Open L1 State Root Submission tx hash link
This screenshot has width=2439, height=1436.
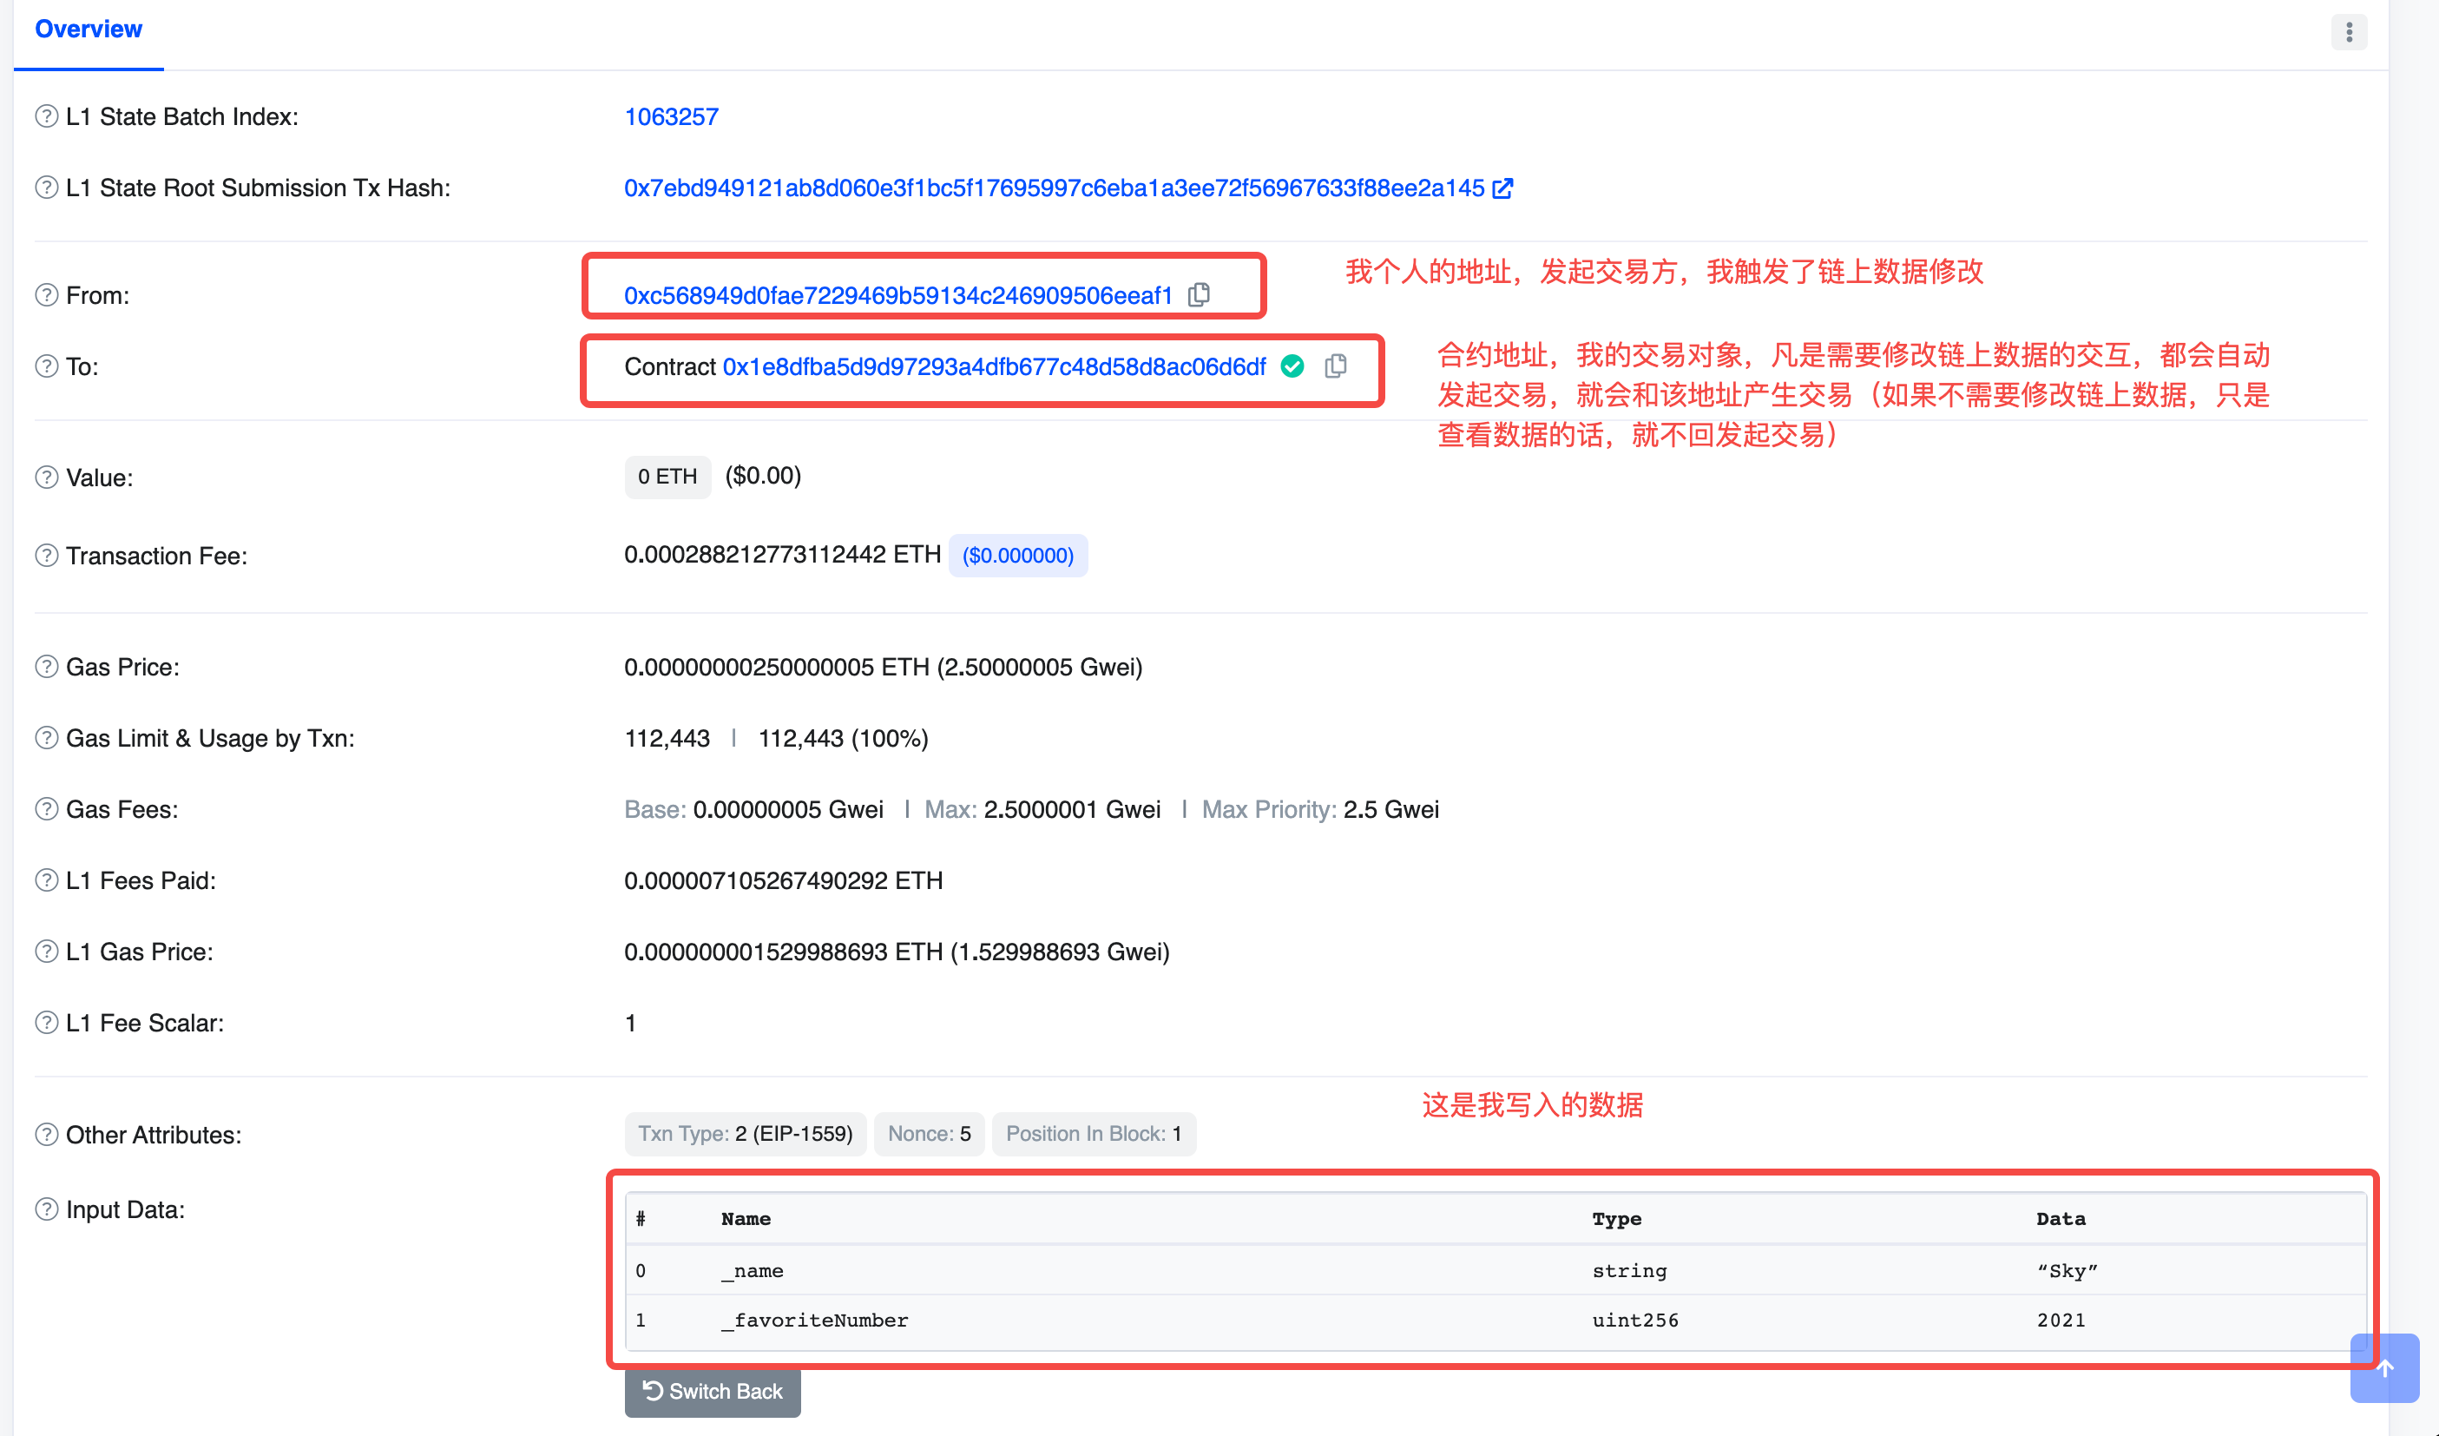coord(1053,188)
